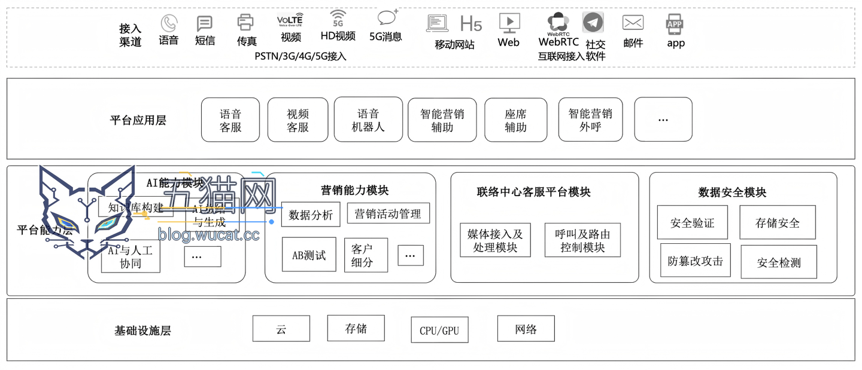Click the ellipsis box in 营销能力模块
The image size is (862, 370).
click(411, 255)
